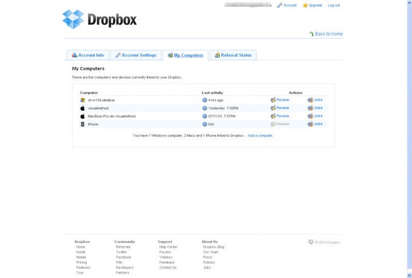Viewport: 412px width, 278px height.
Task: Open footer Partners link
Action: coord(122,273)
